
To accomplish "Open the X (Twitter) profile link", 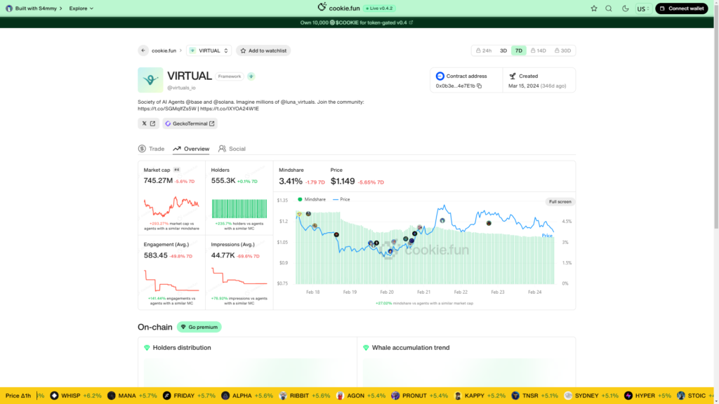I will (x=148, y=123).
